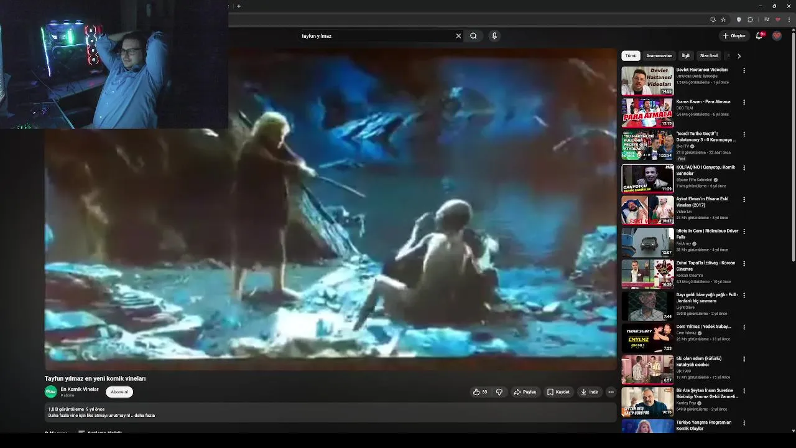Dislike the video with thumbs down
Image resolution: width=796 pixels, height=448 pixels.
click(499, 392)
